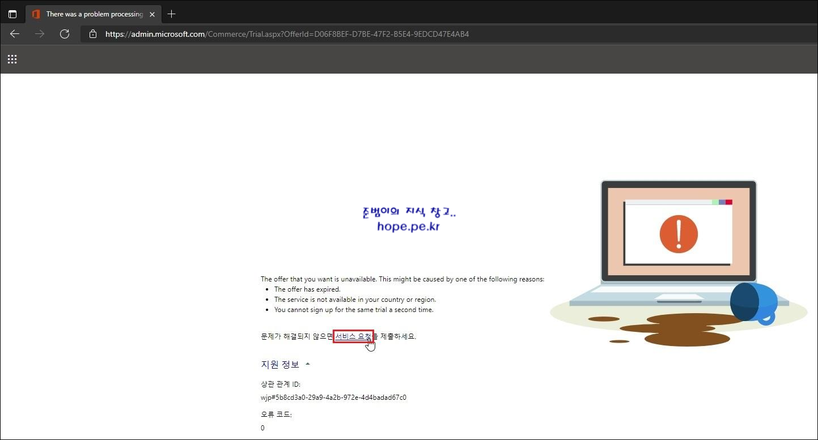818x440 pixels.
Task: Click the 상관 관계 ID label
Action: tap(281, 384)
